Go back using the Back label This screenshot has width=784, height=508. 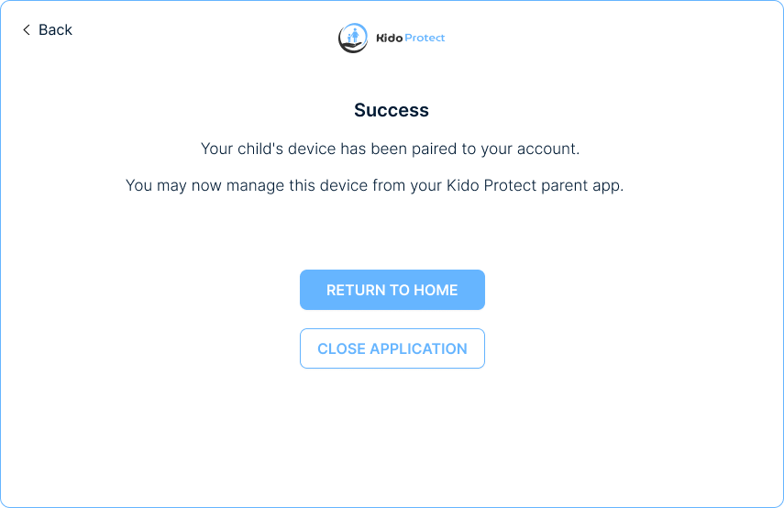tap(55, 30)
